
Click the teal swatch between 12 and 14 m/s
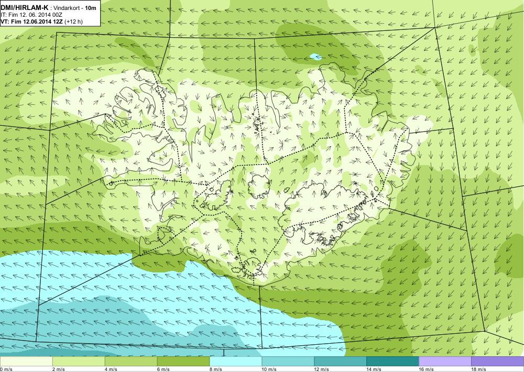[340, 362]
